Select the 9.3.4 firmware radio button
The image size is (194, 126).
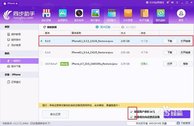41,53
